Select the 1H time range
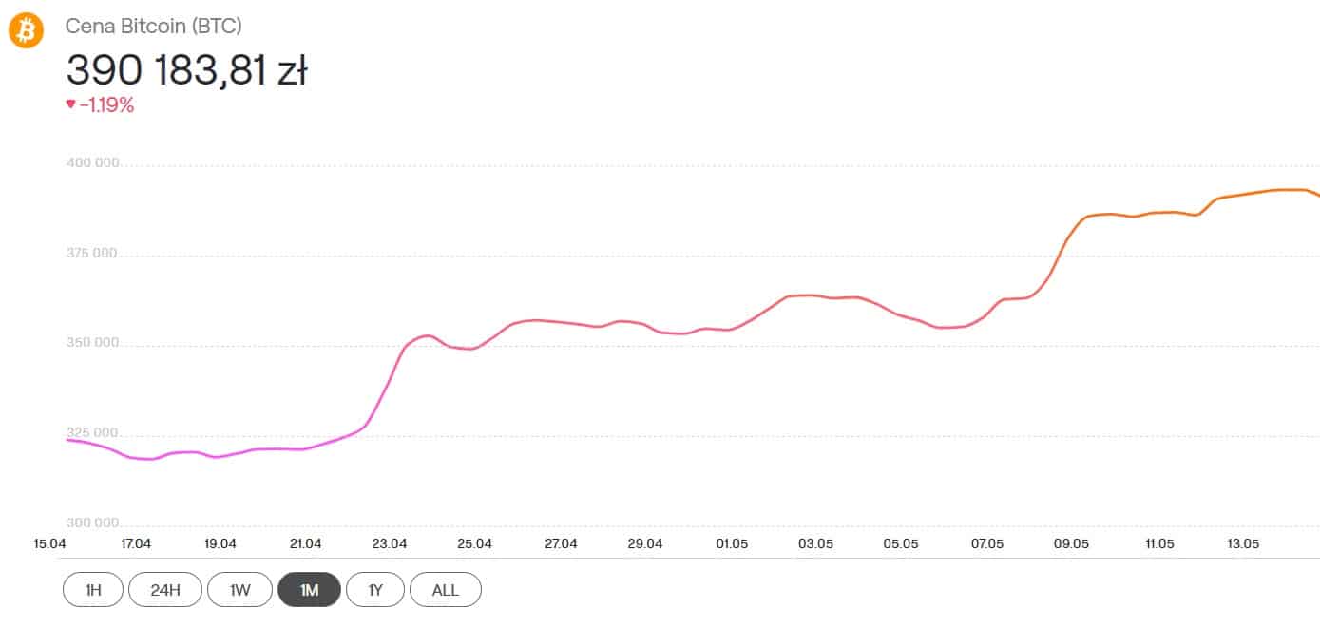 tap(93, 590)
